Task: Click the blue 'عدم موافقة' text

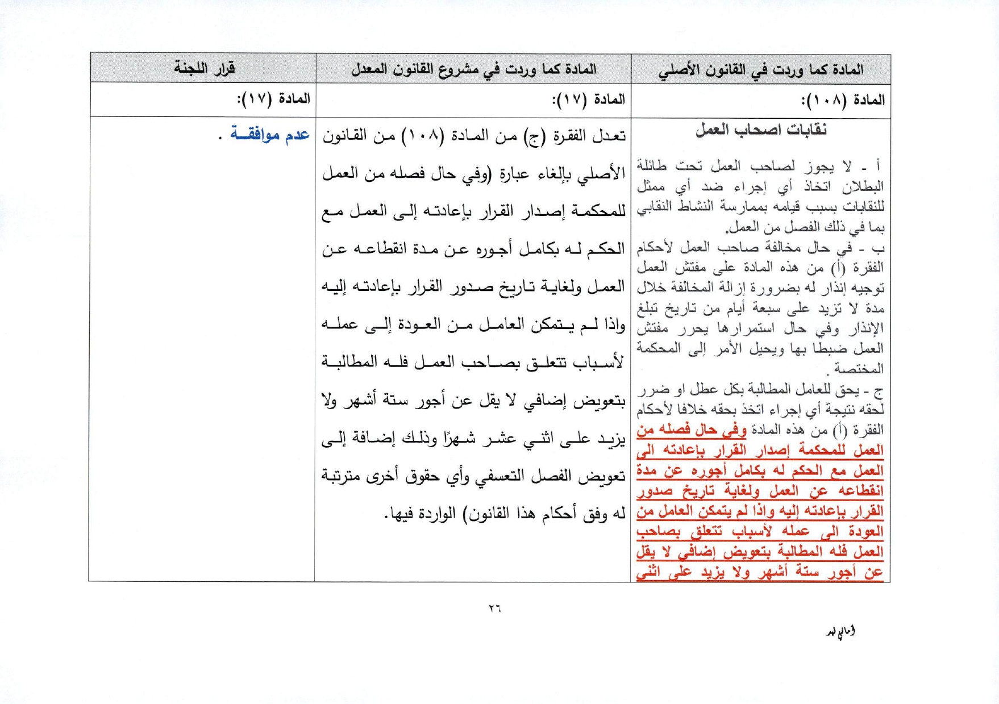Action: [x=269, y=135]
